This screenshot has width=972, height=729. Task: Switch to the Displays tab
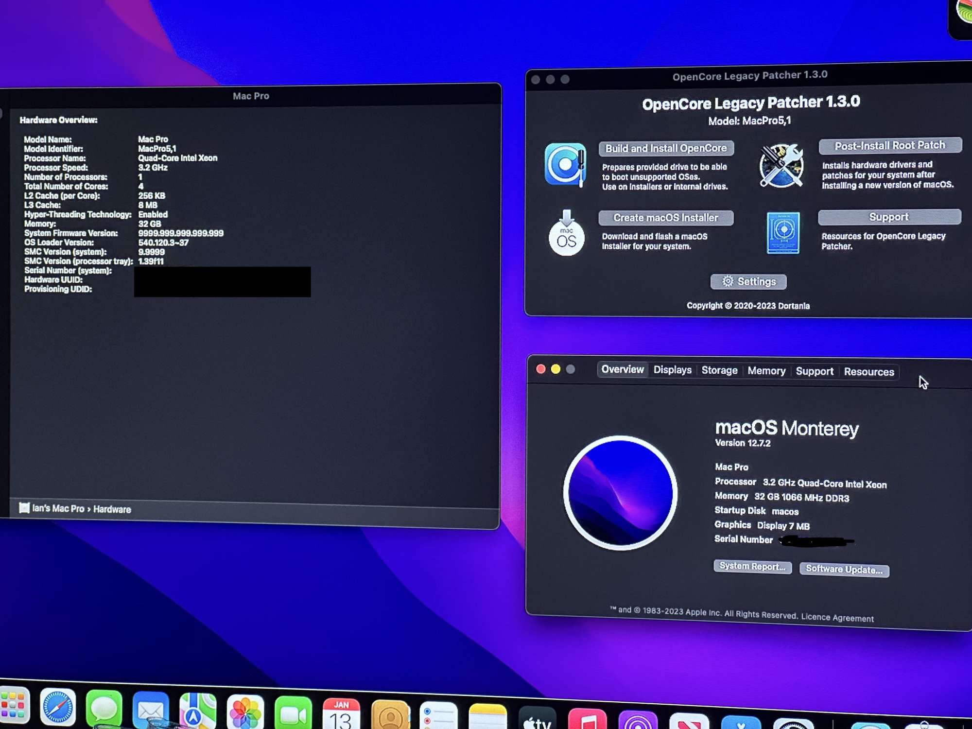(672, 370)
